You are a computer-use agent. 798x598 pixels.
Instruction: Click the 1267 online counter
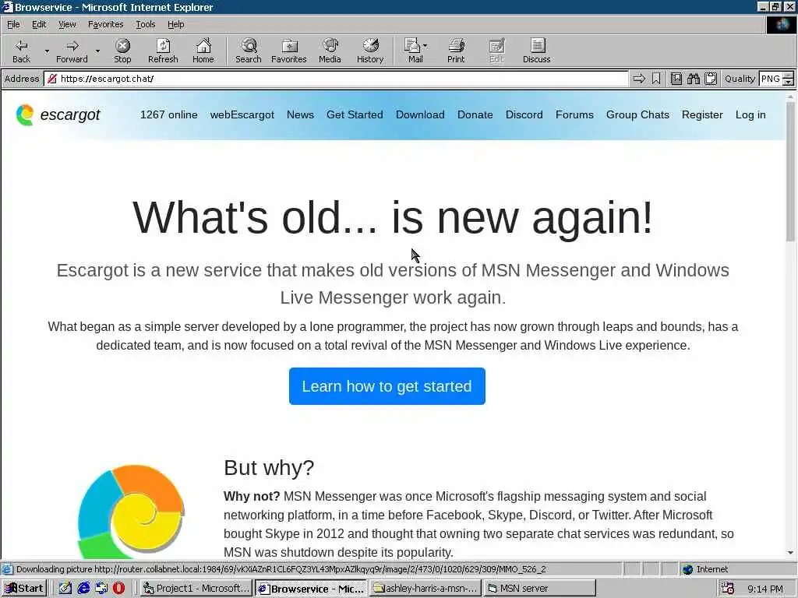point(169,115)
